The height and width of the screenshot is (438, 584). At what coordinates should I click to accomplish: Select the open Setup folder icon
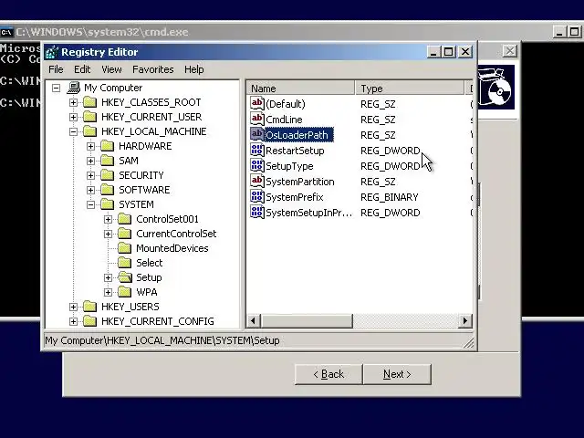point(125,277)
